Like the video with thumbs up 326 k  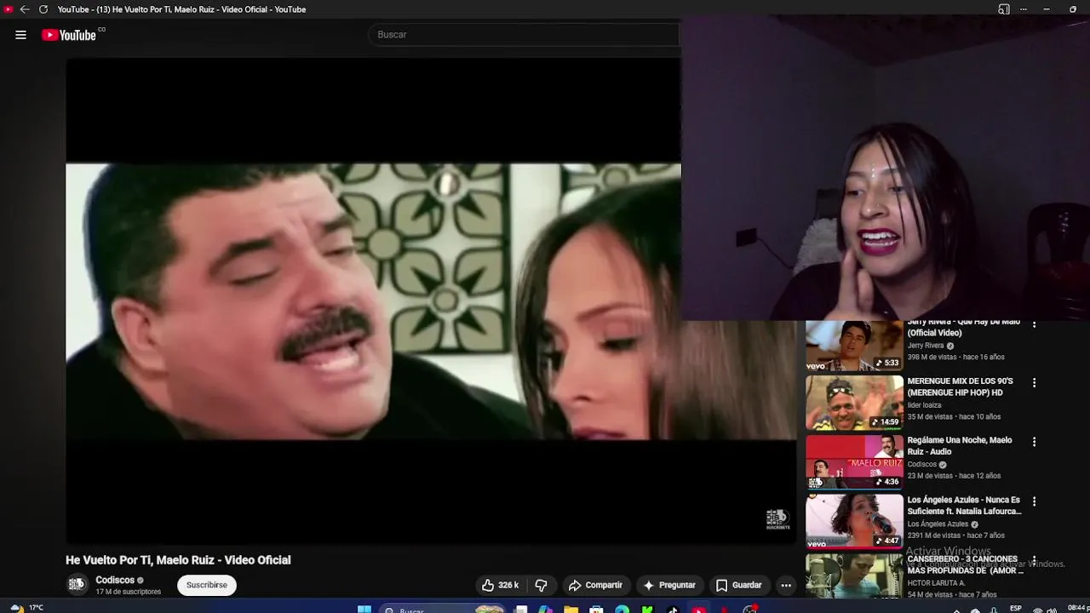pyautogui.click(x=500, y=585)
